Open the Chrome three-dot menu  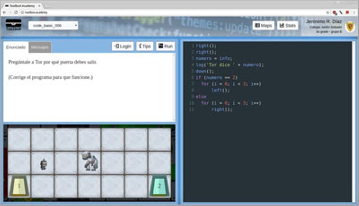(x=354, y=12)
